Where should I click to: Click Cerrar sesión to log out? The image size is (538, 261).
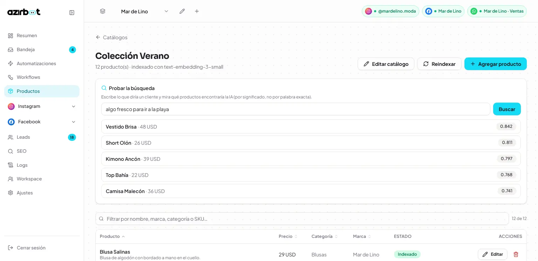(42, 248)
